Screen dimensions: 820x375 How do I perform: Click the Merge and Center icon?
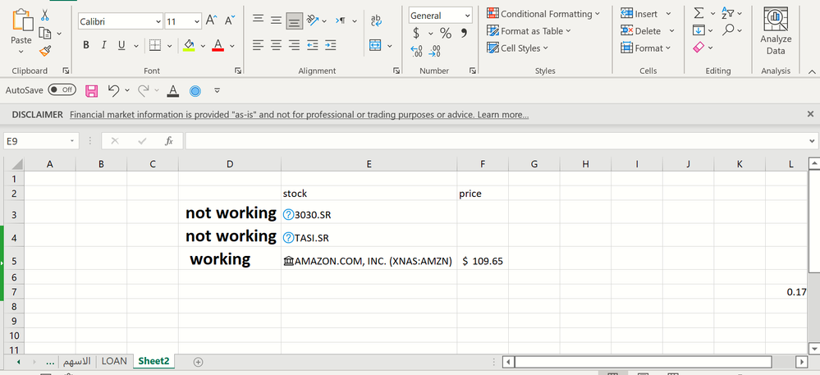375,45
